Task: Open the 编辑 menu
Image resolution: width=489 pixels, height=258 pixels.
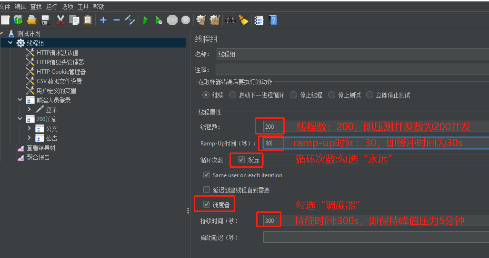Action: pyautogui.click(x=20, y=7)
